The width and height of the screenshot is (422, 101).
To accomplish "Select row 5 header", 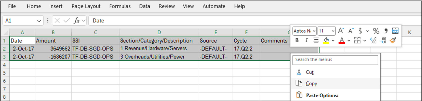I will pyautogui.click(x=5, y=73).
